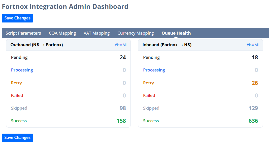Open the COA Mapping tab
The image size is (269, 147).
[x=62, y=33]
